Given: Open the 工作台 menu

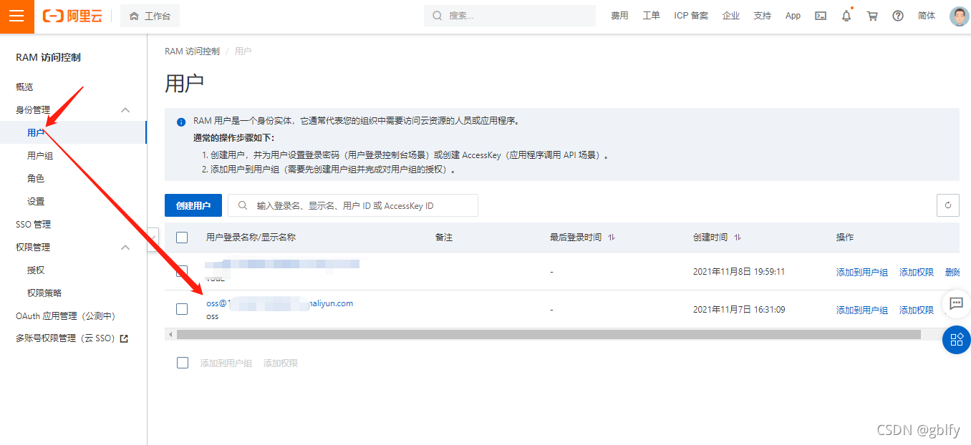Looking at the screenshot, I should point(150,15).
